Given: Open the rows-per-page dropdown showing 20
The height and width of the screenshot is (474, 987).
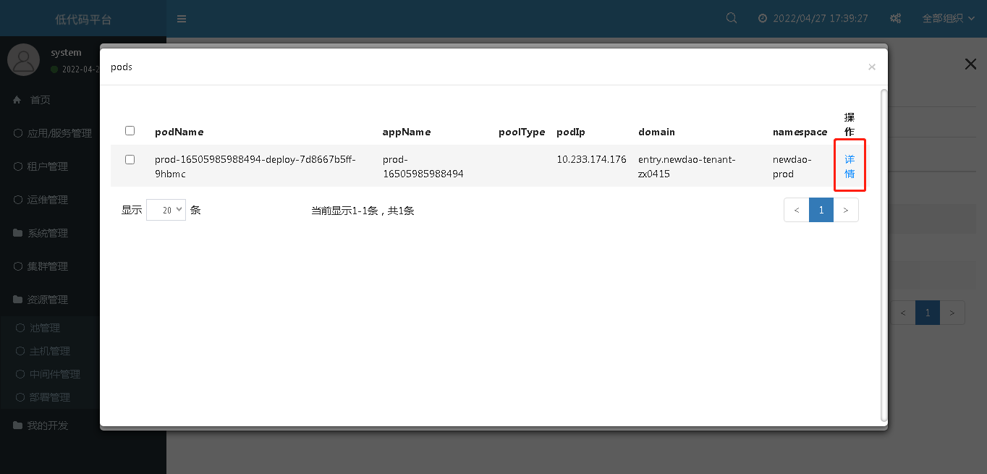Looking at the screenshot, I should click(x=166, y=210).
